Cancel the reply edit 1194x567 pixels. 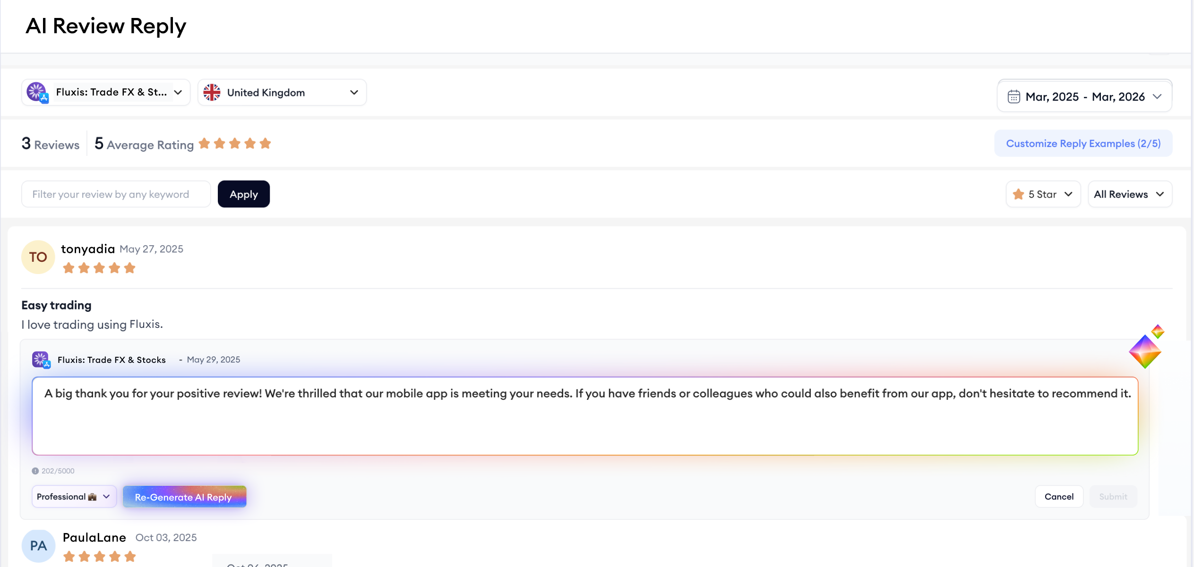click(x=1058, y=497)
